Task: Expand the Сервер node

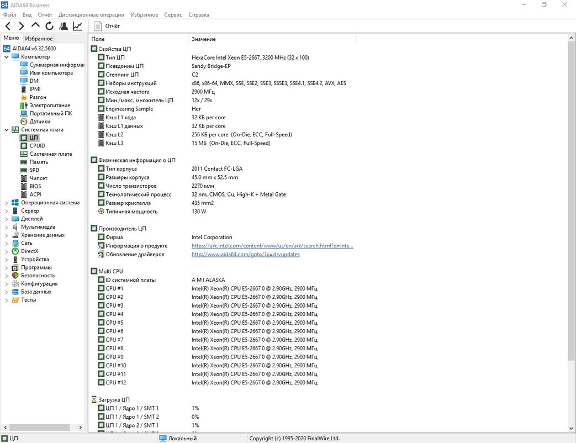Action: pyautogui.click(x=6, y=211)
